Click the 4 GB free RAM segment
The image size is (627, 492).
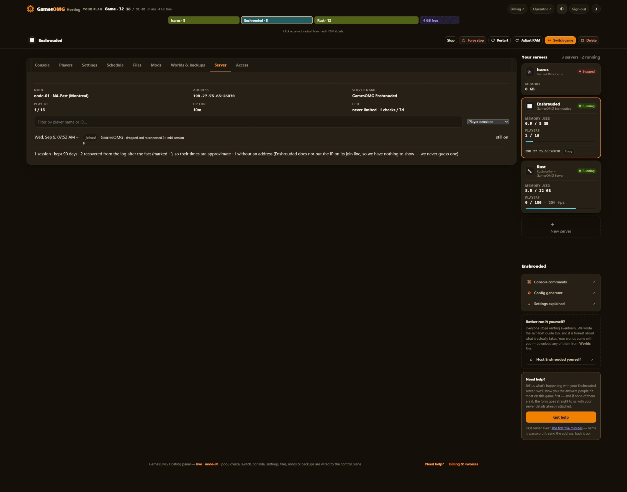[x=439, y=20]
